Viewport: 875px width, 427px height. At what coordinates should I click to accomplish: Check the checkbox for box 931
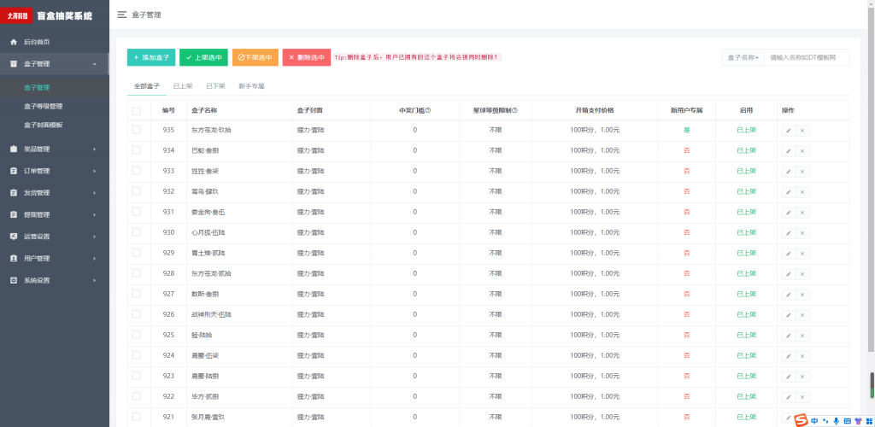pos(136,212)
